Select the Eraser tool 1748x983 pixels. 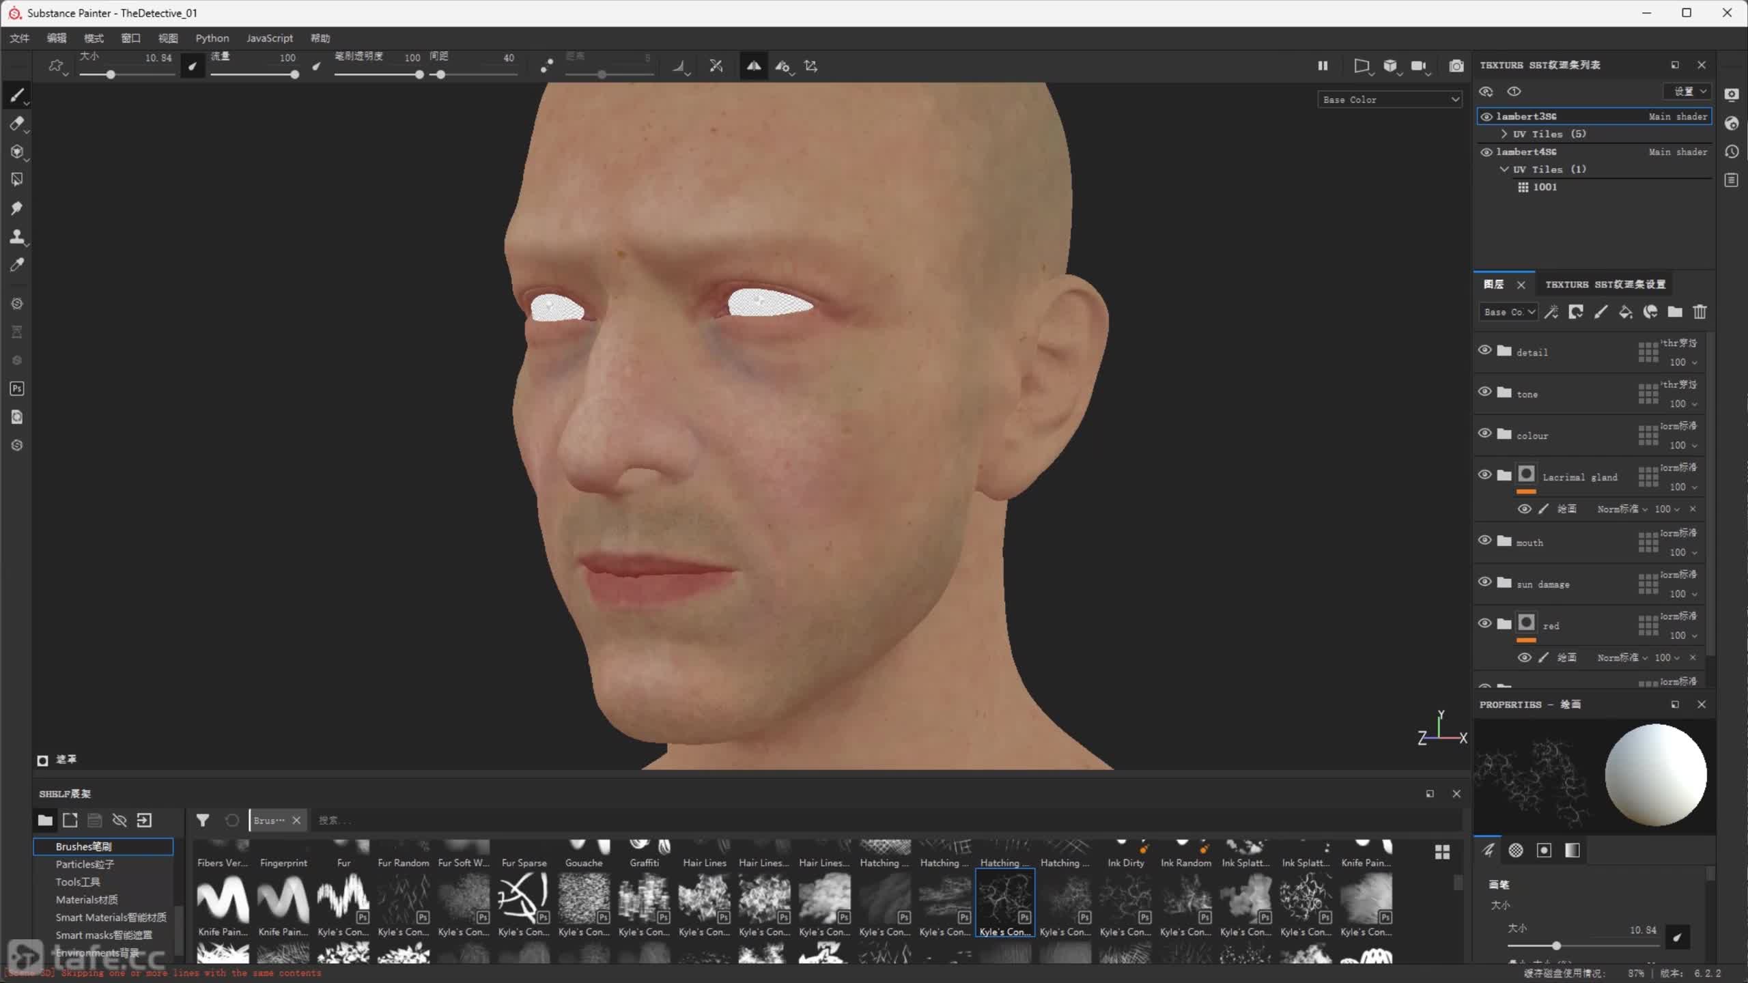(x=17, y=124)
